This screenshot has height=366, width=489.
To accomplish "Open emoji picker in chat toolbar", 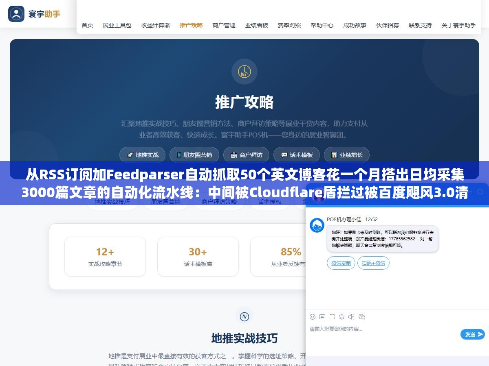I will 313,317.
